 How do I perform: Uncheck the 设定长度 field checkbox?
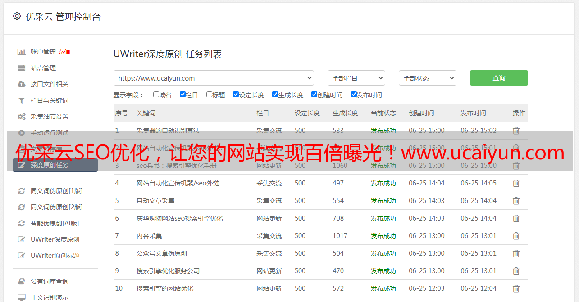pos(236,95)
